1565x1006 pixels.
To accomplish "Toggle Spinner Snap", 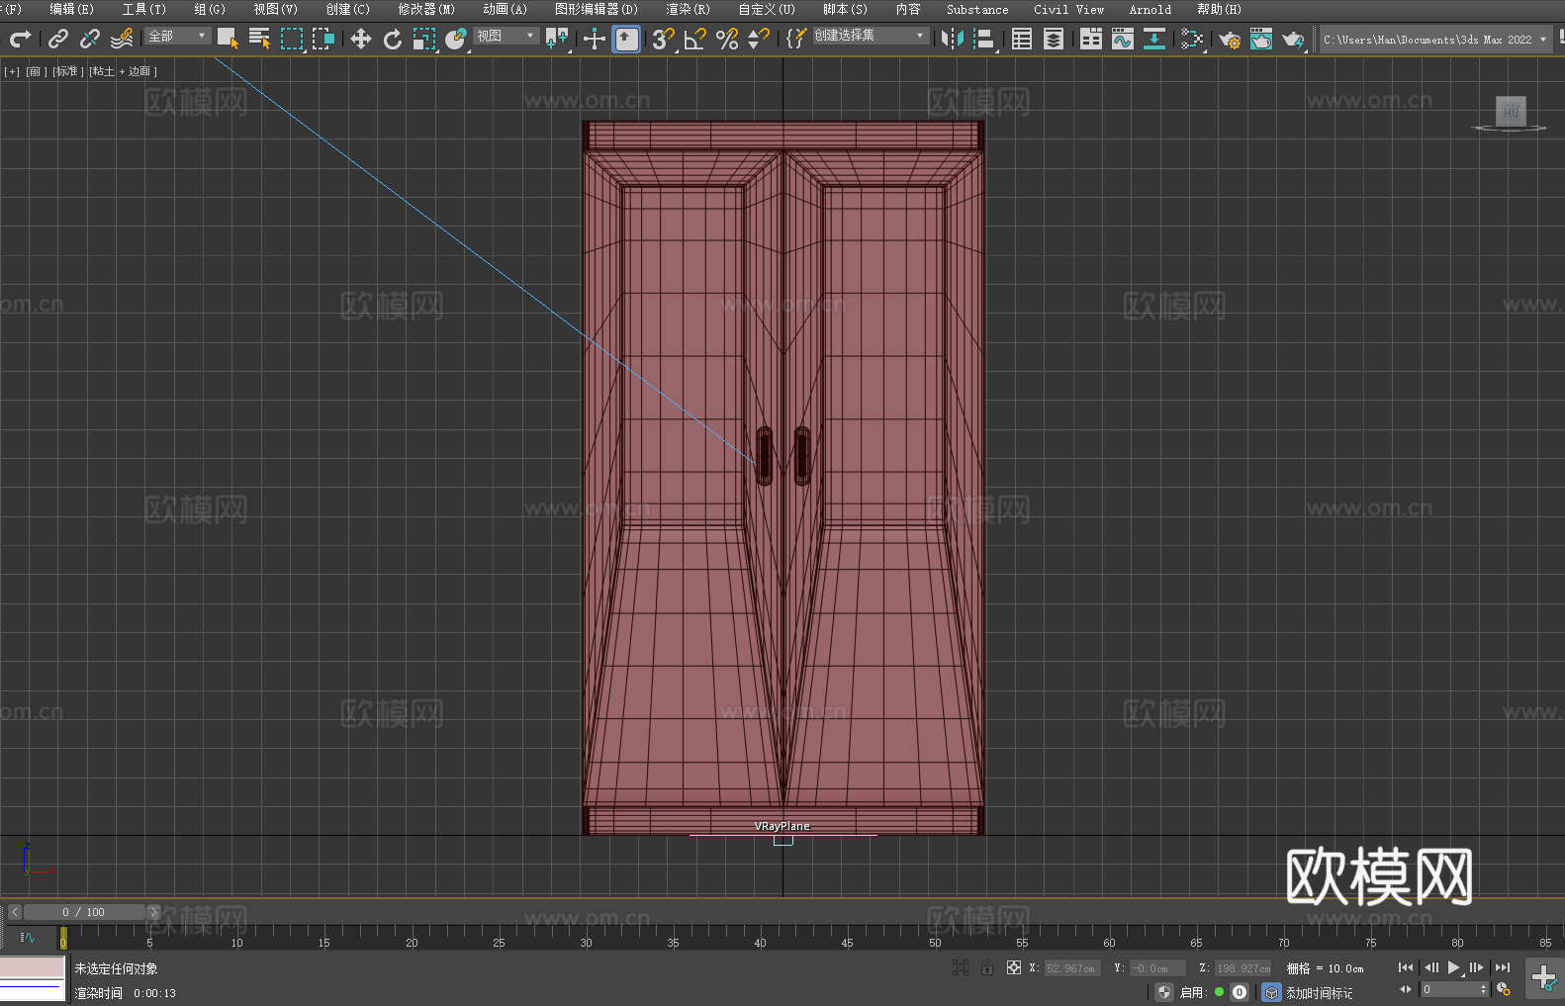I will click(759, 39).
